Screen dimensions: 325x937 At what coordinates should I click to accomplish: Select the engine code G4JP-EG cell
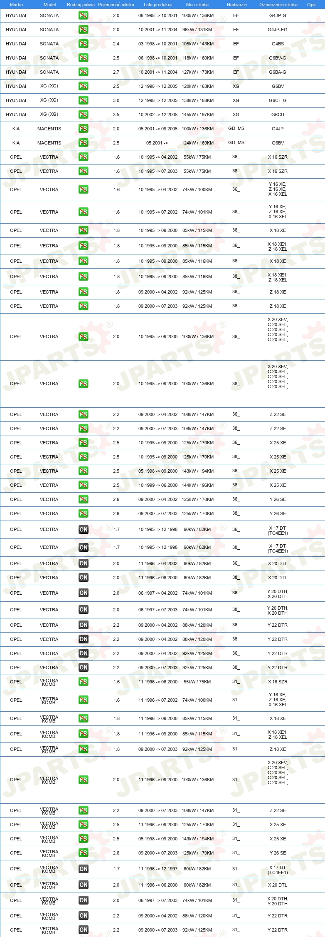tap(278, 30)
